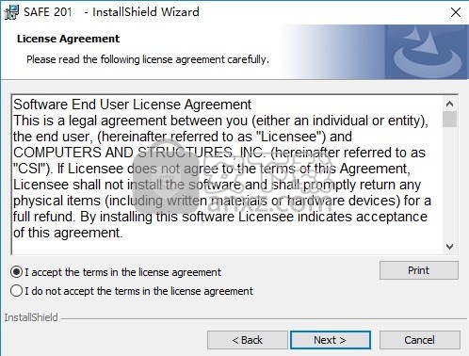
Task: Click inside the license text on 'of this agreement.' line
Action: (x=68, y=233)
